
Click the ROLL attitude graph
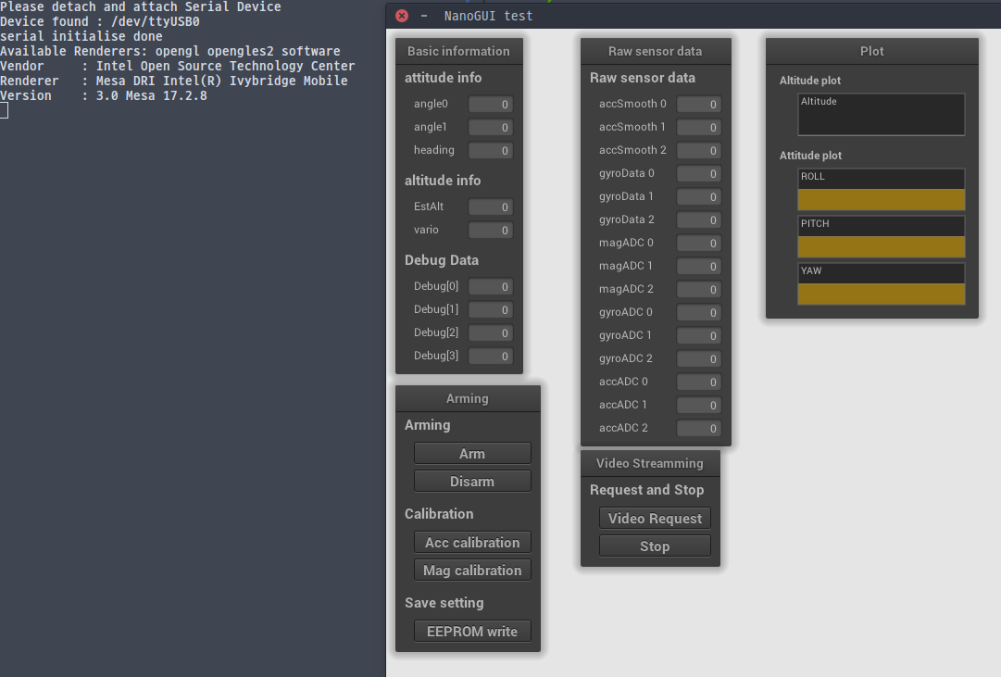[x=881, y=189]
